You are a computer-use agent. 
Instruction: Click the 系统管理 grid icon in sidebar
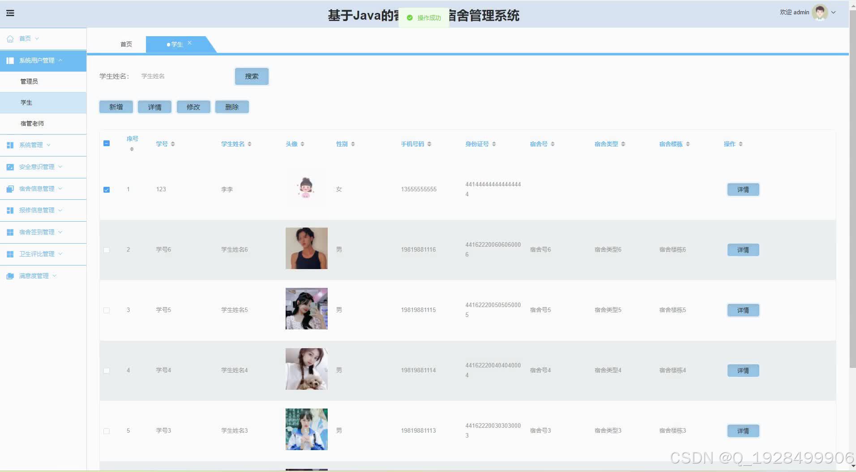(x=10, y=145)
